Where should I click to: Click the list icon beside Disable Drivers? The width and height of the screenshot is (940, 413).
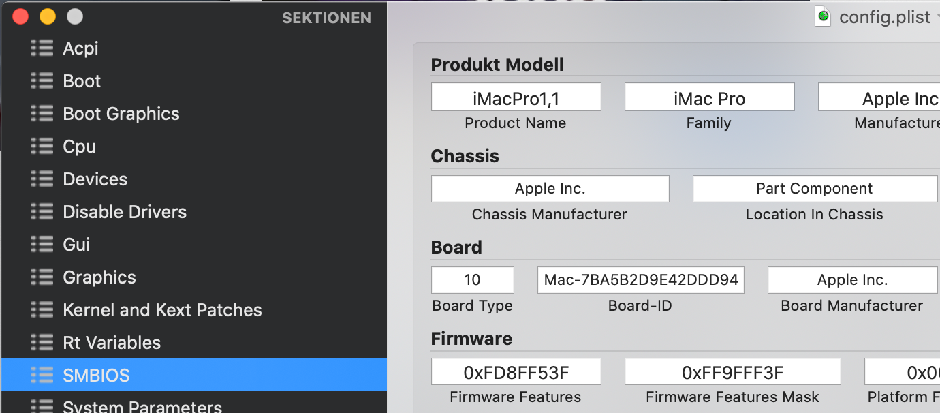[x=42, y=212]
